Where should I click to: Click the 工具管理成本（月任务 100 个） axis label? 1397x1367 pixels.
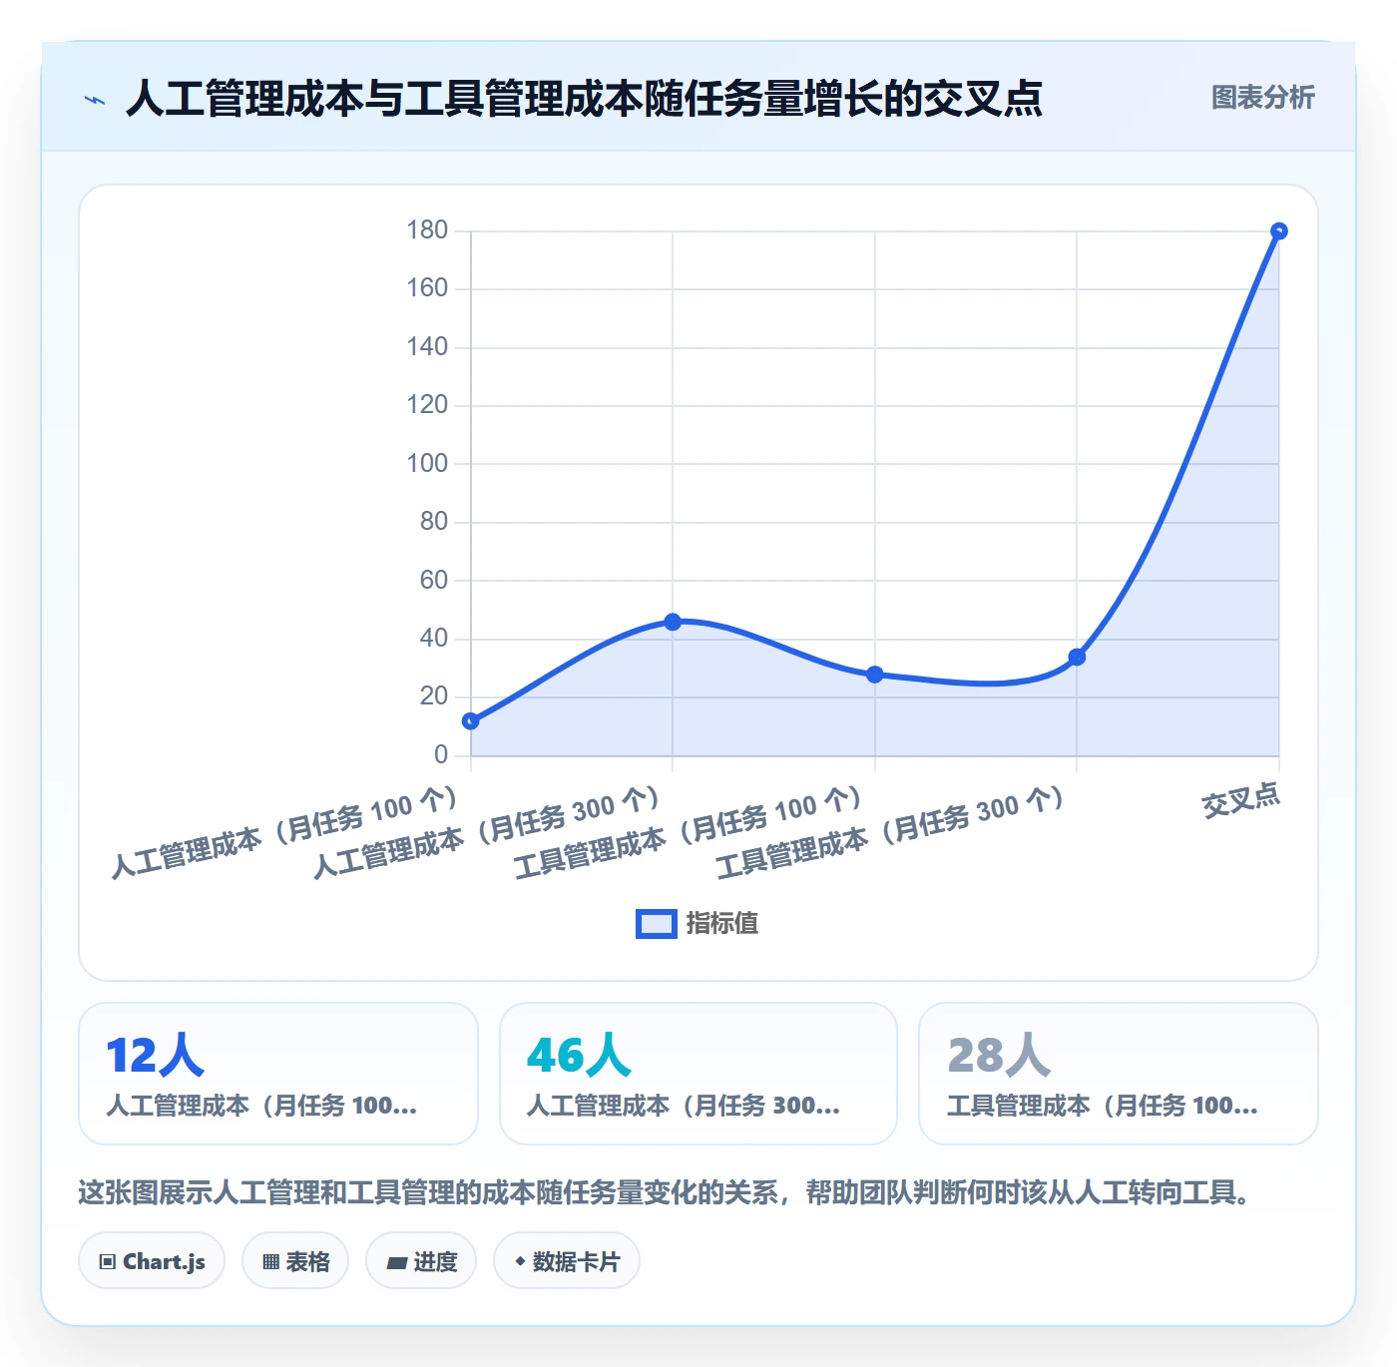(x=690, y=831)
